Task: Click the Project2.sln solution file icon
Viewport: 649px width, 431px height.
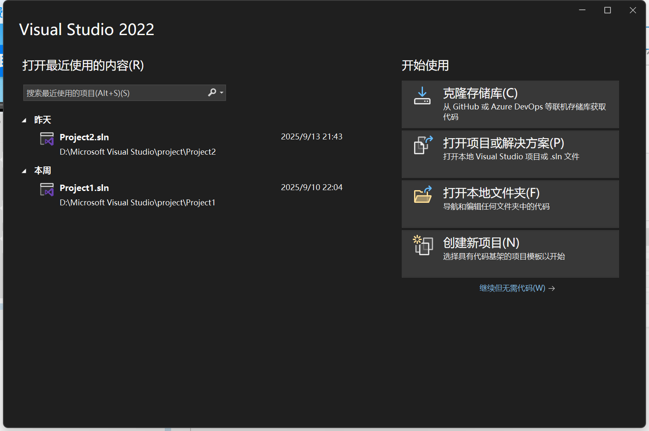Action: pos(47,139)
